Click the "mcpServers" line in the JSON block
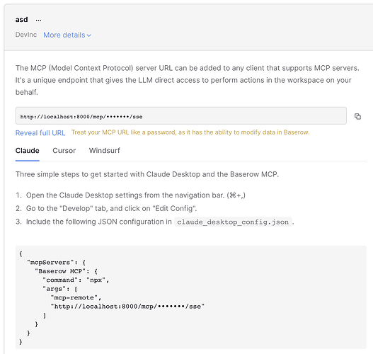This screenshot has width=373, height=354. point(56,263)
